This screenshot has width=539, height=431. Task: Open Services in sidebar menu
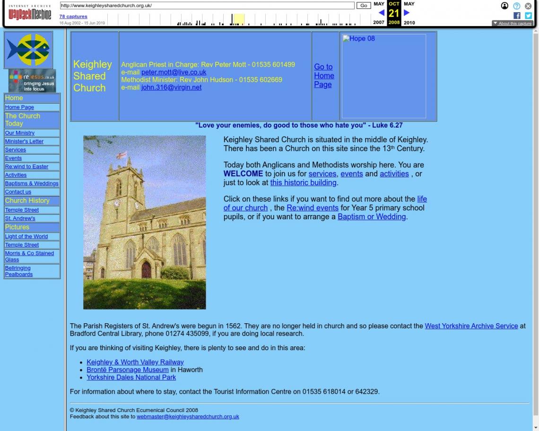[16, 150]
